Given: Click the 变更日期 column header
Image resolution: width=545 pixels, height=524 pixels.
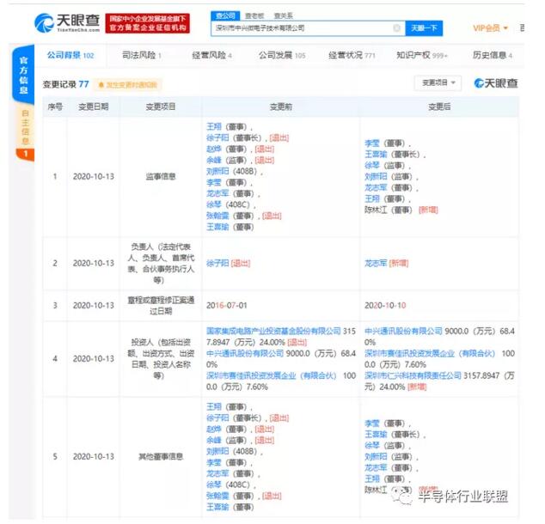Looking at the screenshot, I should click(x=93, y=107).
